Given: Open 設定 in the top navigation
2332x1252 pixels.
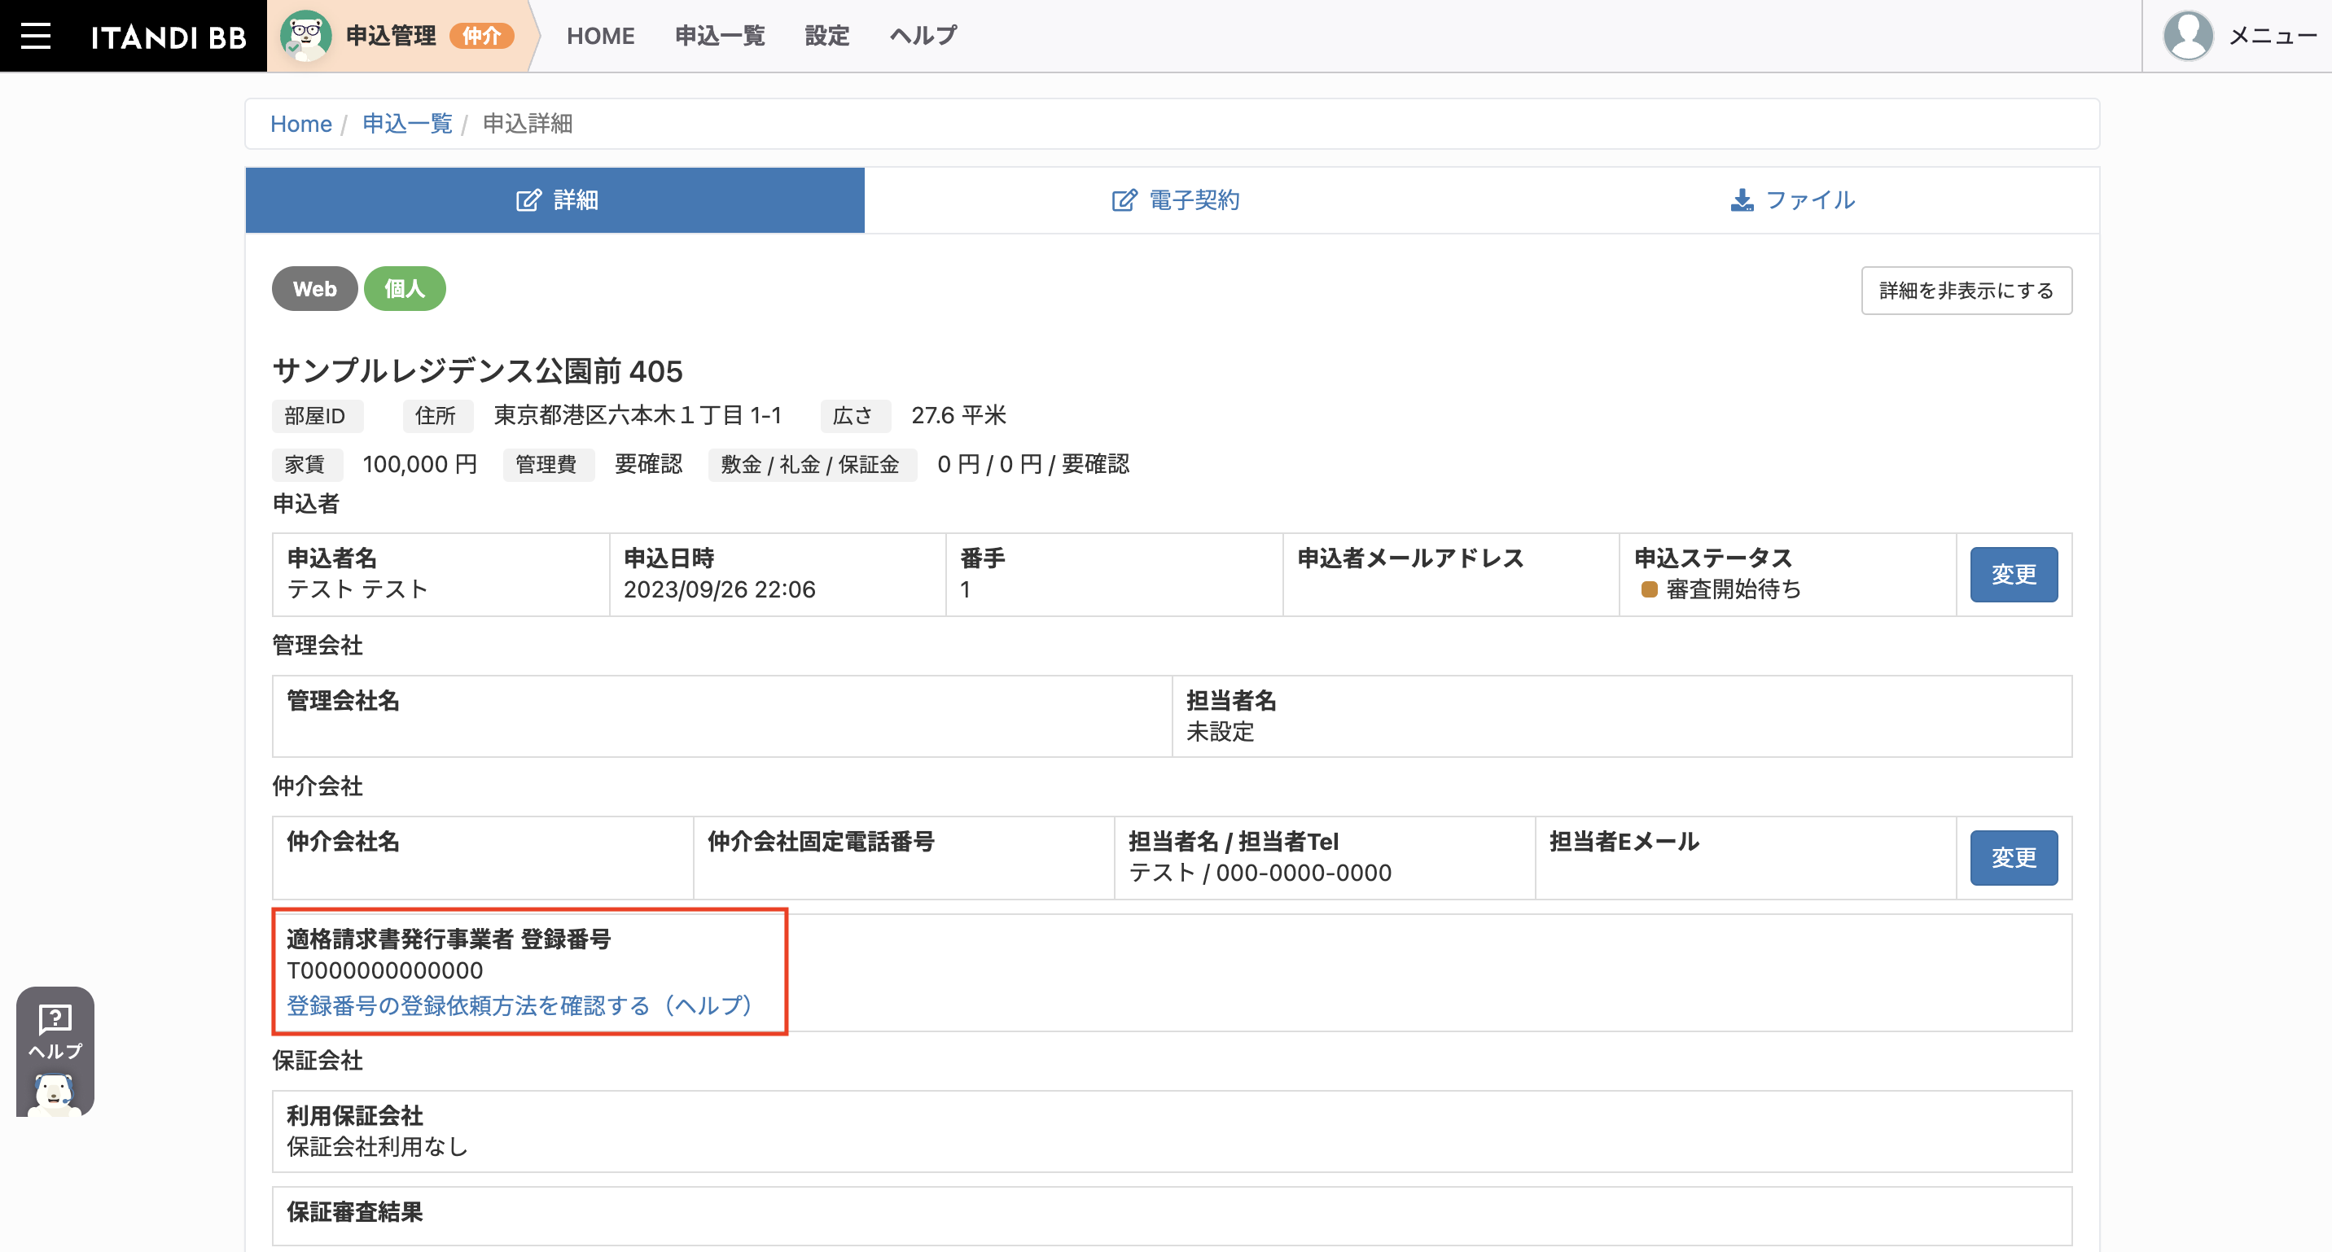Looking at the screenshot, I should coord(826,36).
